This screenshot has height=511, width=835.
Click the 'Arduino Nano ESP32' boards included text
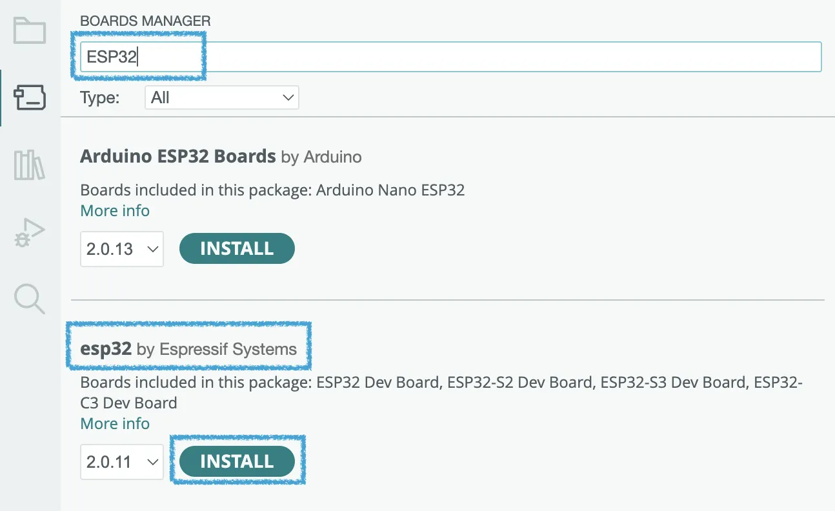pos(390,190)
